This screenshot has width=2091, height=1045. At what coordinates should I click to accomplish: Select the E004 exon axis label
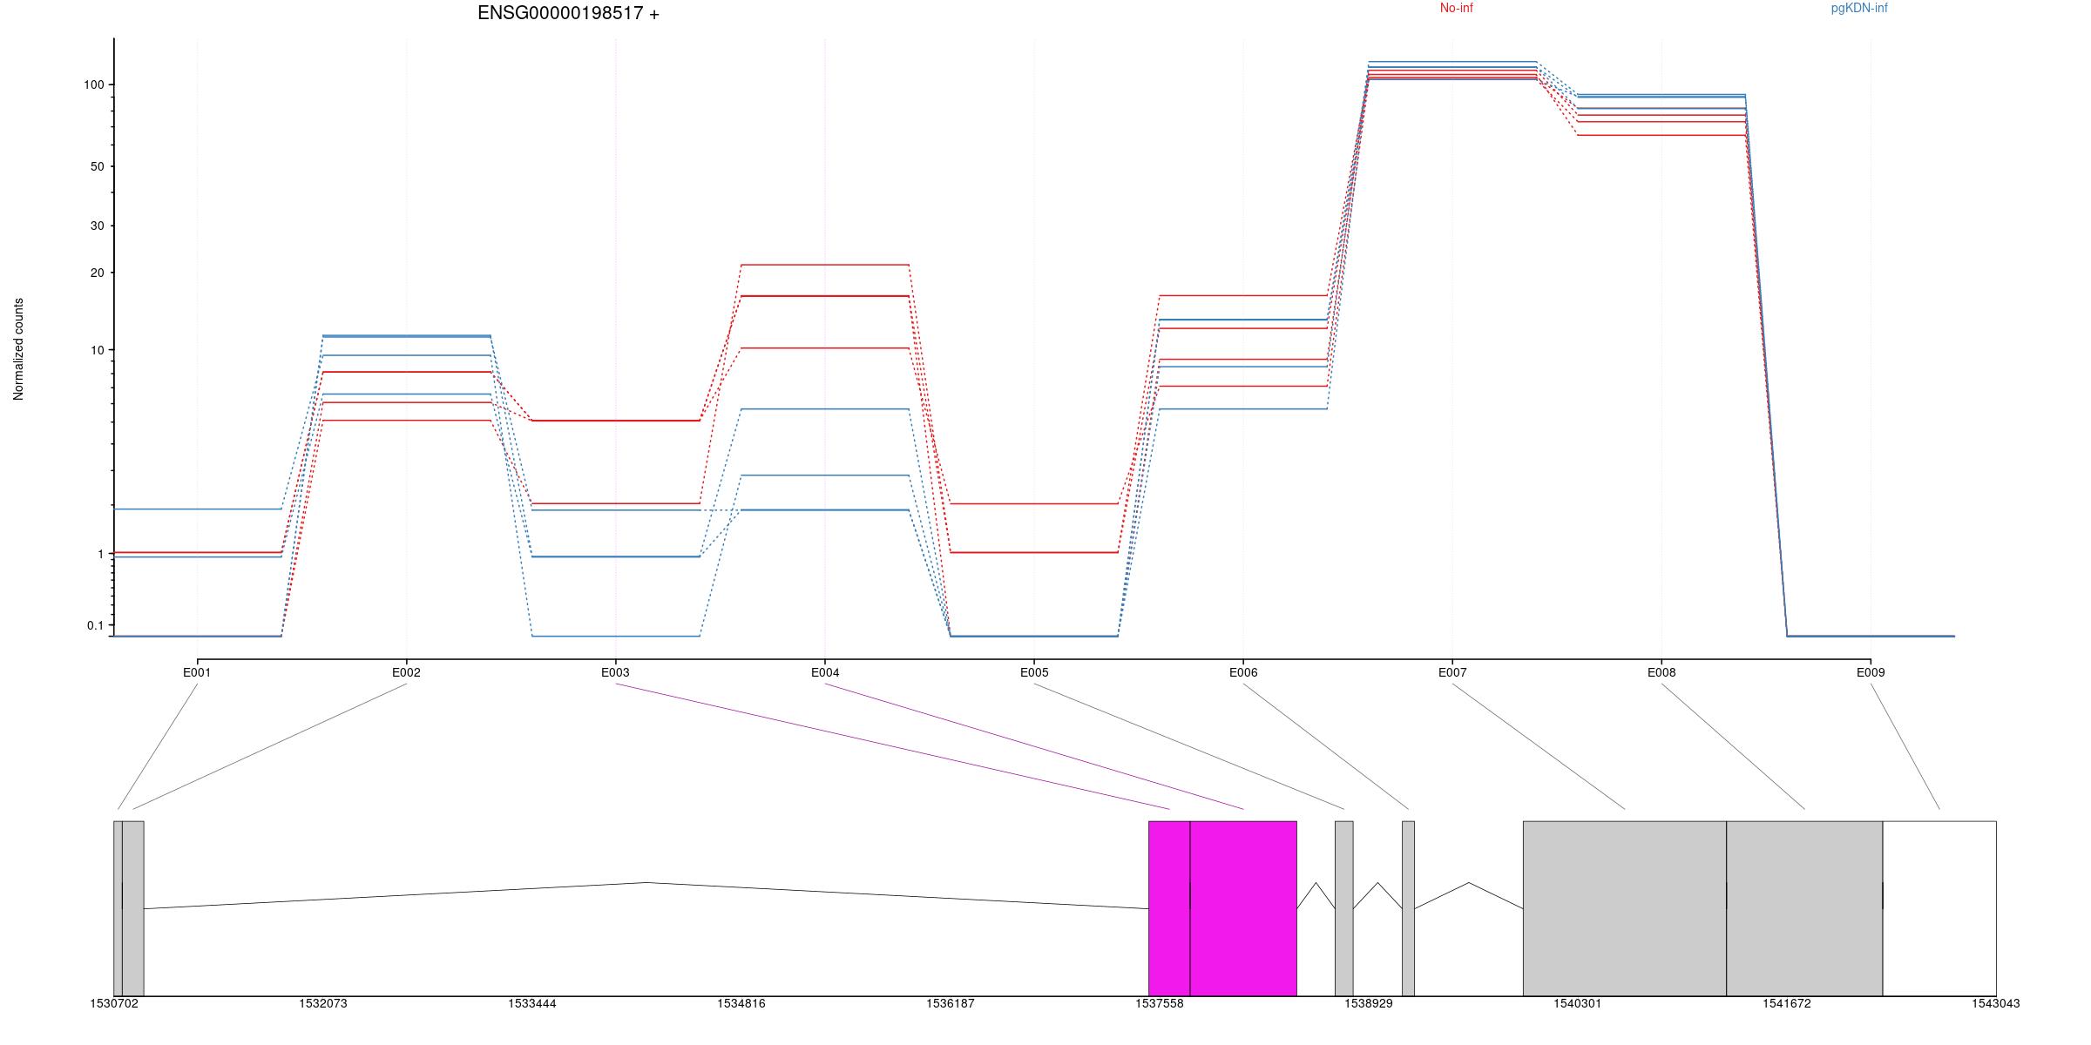tap(825, 672)
